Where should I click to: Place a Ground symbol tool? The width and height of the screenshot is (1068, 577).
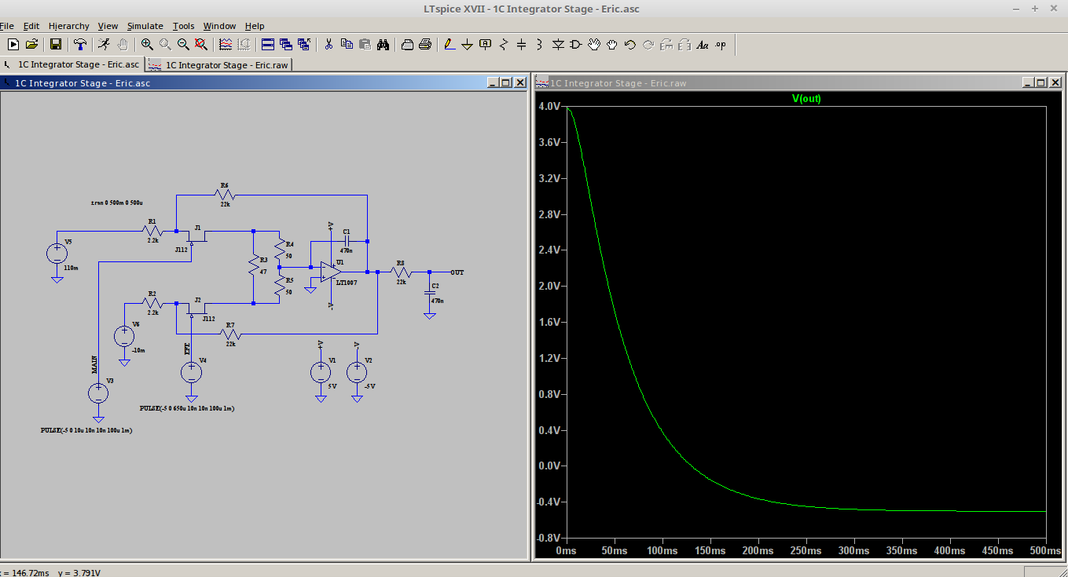(467, 45)
